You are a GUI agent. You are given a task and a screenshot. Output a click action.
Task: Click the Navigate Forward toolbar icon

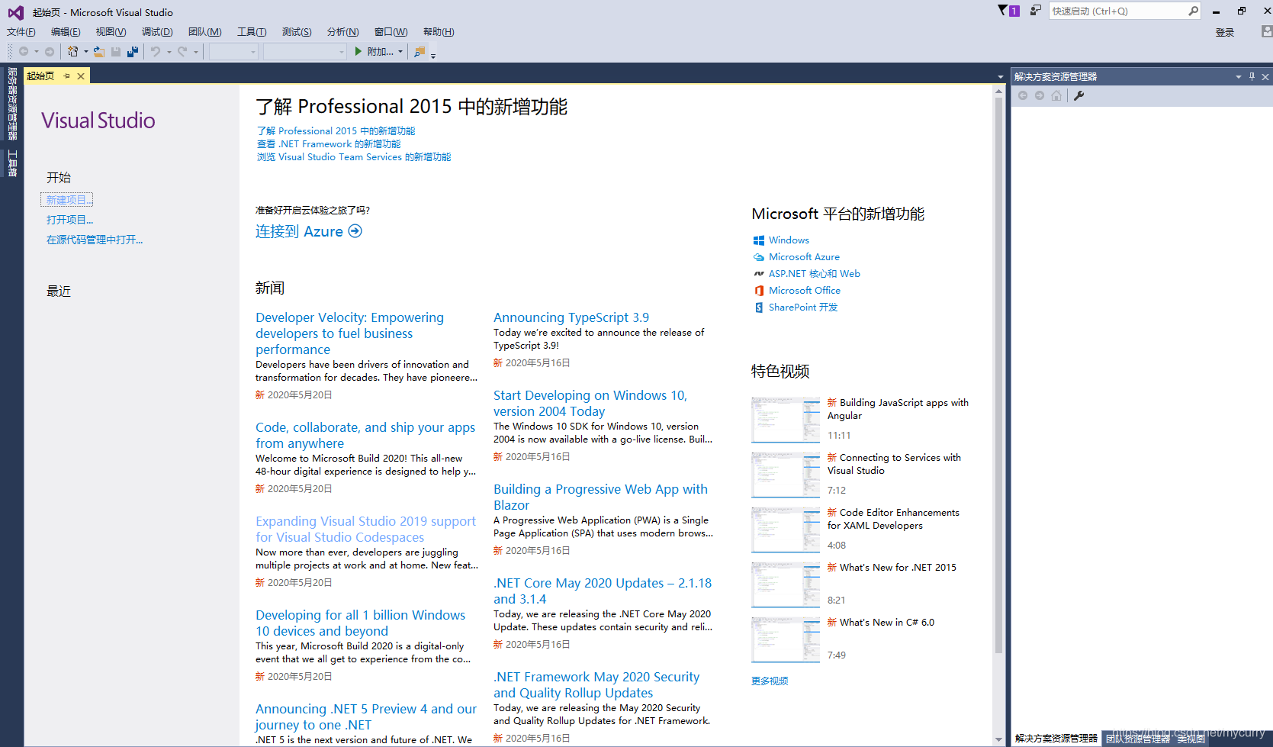(x=50, y=51)
